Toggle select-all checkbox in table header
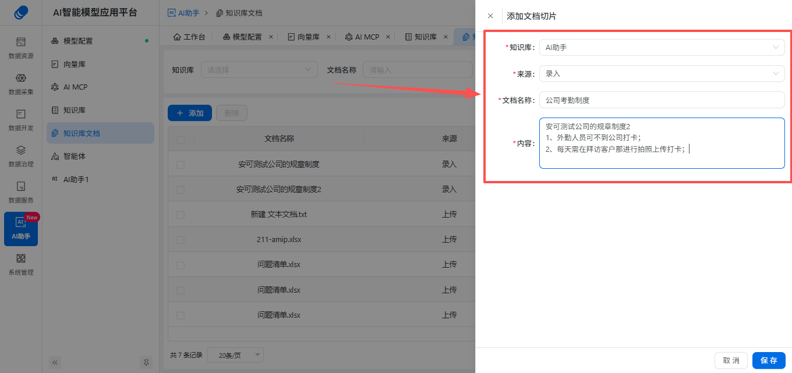The height and width of the screenshot is (373, 792). 181,139
